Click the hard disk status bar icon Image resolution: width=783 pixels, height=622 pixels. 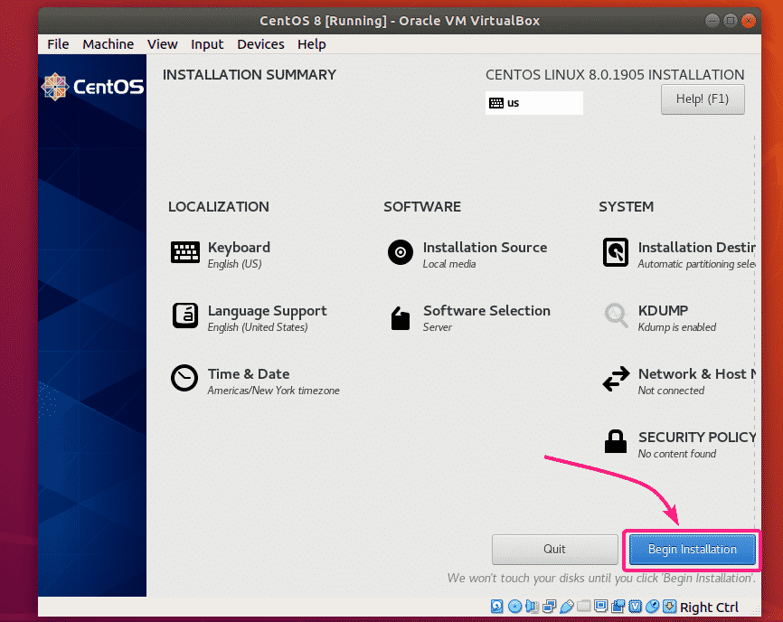tap(497, 607)
